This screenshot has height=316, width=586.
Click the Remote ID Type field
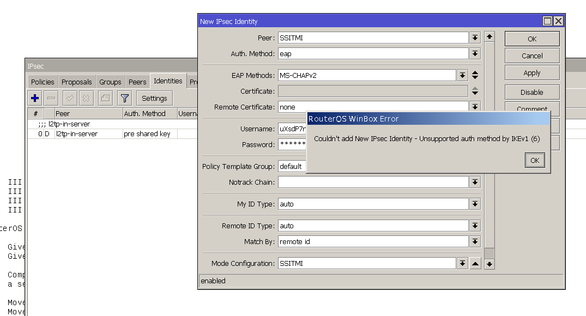(x=373, y=225)
